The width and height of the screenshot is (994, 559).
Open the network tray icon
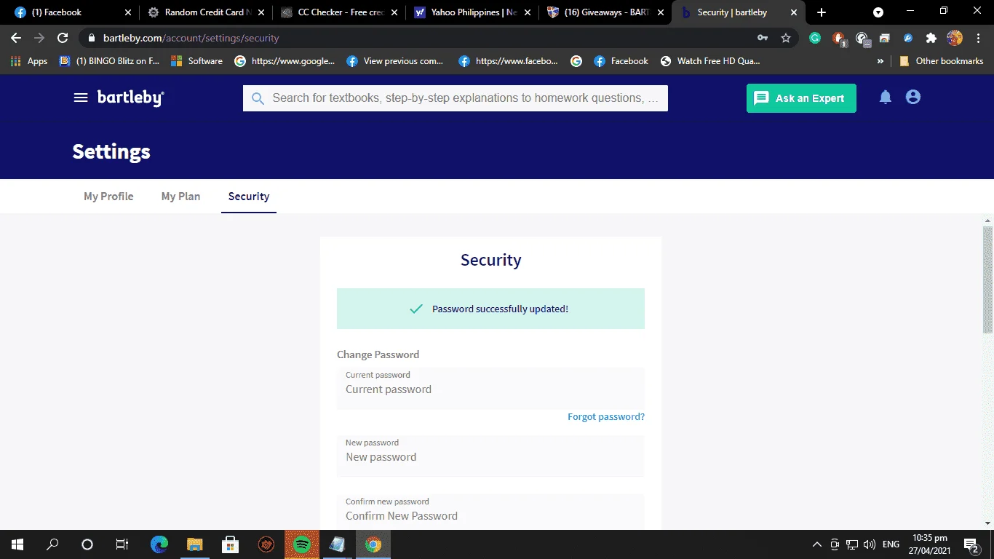tap(852, 544)
